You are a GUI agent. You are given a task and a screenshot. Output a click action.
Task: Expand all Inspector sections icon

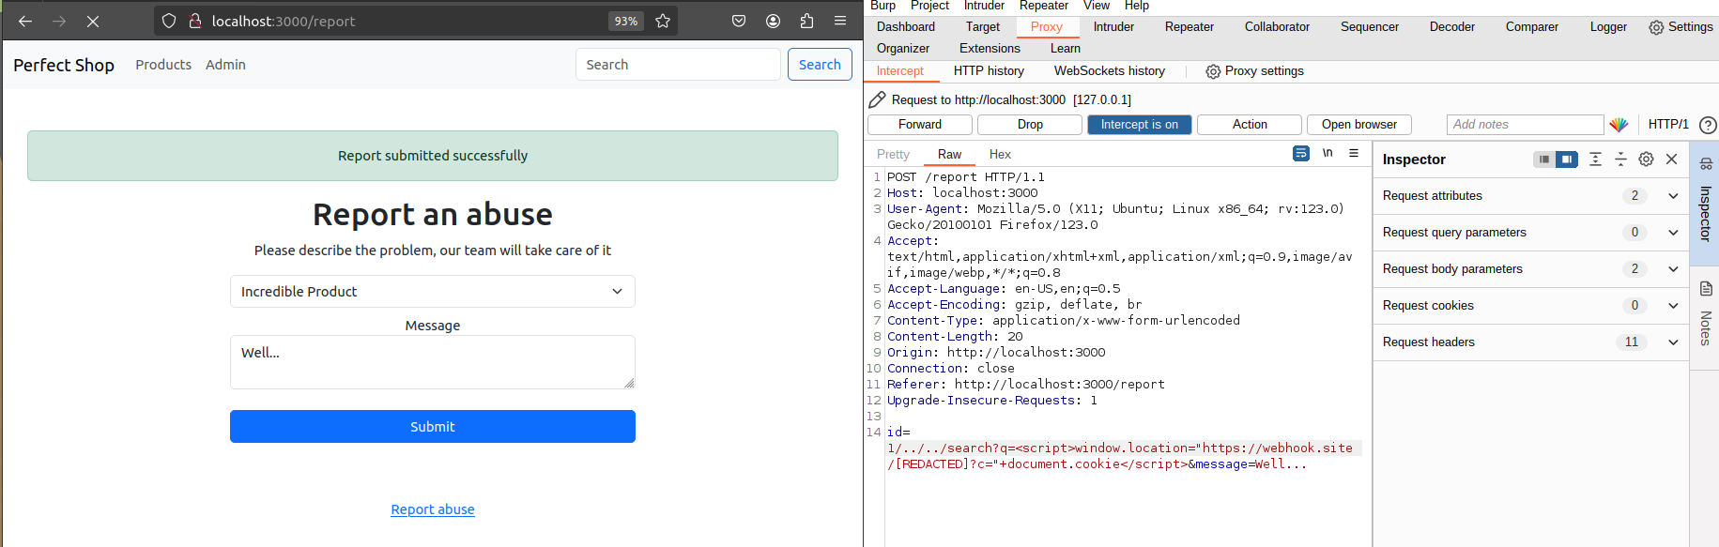tap(1595, 160)
